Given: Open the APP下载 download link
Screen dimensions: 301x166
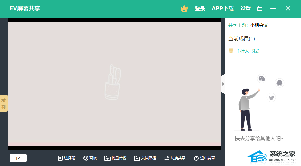Looking at the screenshot, I should pos(223,9).
